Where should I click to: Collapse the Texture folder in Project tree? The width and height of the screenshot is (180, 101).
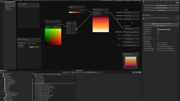pyautogui.click(x=3, y=91)
